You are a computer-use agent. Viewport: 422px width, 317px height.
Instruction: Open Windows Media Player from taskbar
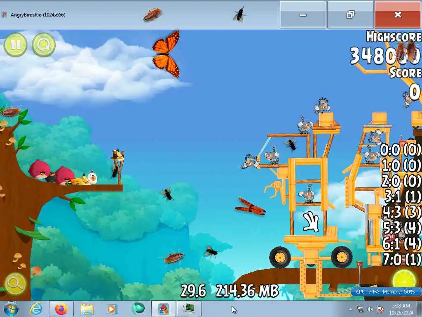coord(111,309)
